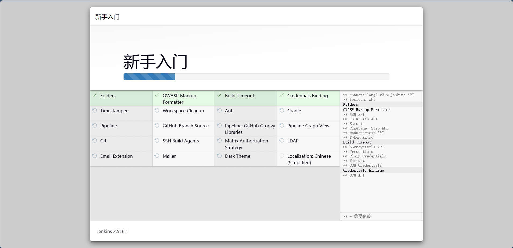The image size is (513, 248).
Task: Click the pending spinner icon beside Ant
Action: click(x=219, y=110)
